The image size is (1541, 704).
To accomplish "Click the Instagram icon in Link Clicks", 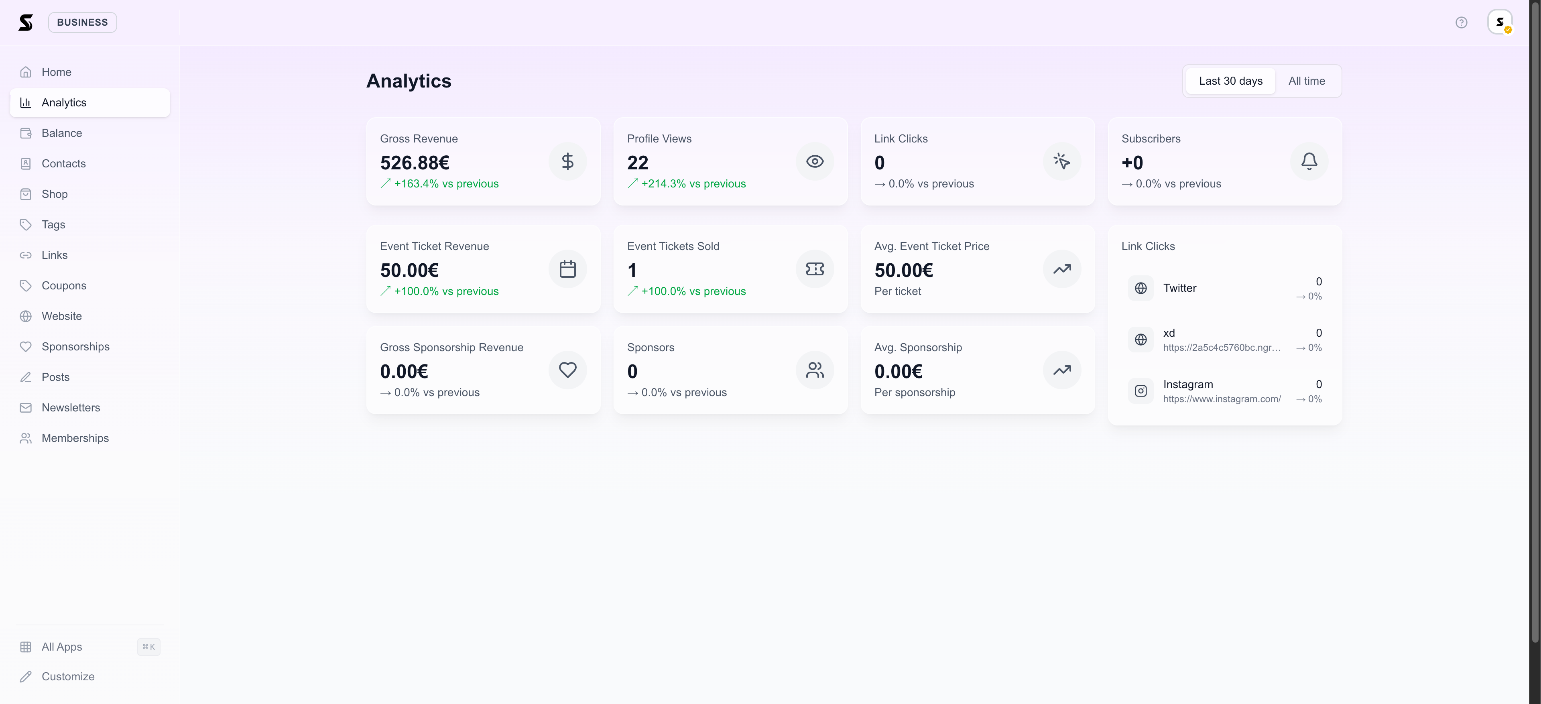I will tap(1140, 391).
